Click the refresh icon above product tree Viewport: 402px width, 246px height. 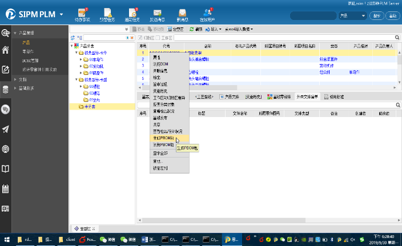[x=73, y=37]
